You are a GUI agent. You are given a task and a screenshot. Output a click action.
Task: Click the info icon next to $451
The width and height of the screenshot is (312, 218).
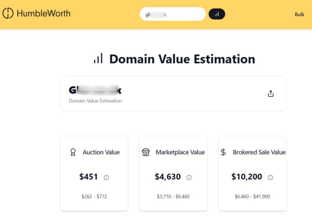click(x=106, y=177)
